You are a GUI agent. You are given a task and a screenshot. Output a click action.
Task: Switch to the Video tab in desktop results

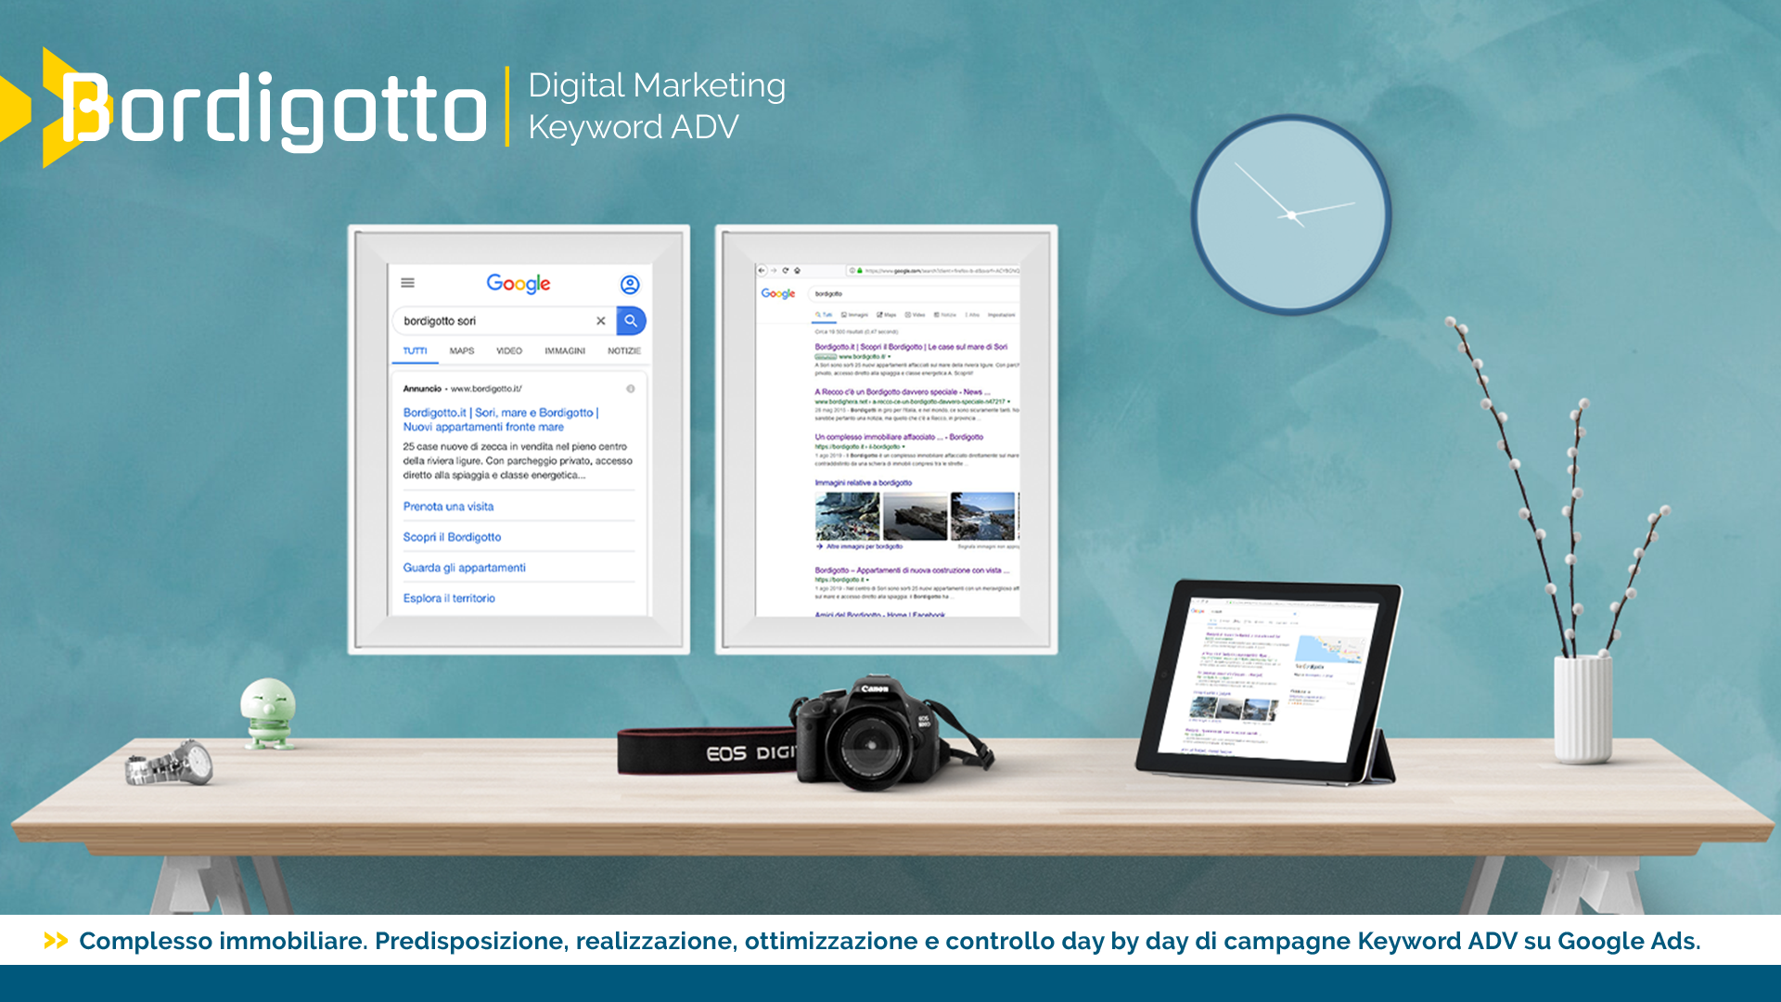tap(916, 315)
